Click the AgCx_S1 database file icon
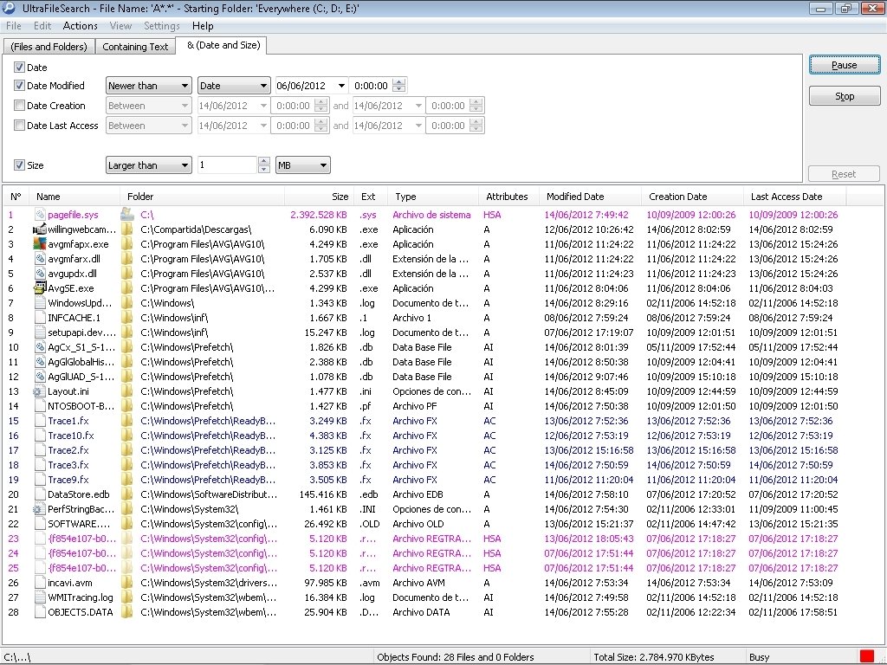This screenshot has width=887, height=665. [40, 347]
